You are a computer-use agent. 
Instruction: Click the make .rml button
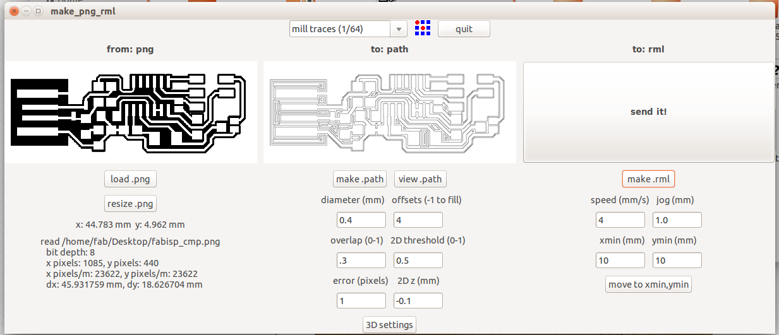[x=648, y=179]
